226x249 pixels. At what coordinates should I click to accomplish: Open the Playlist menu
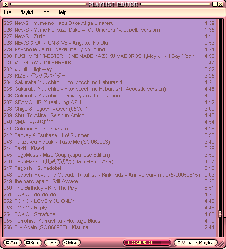[x=26, y=12]
